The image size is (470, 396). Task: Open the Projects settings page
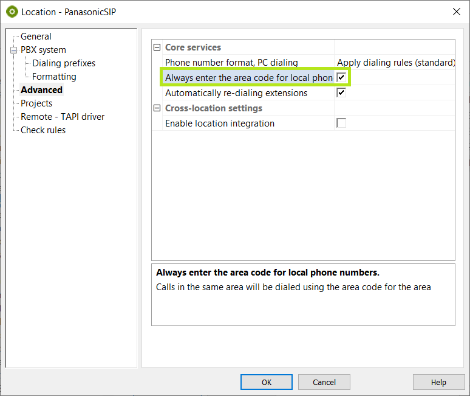36,103
